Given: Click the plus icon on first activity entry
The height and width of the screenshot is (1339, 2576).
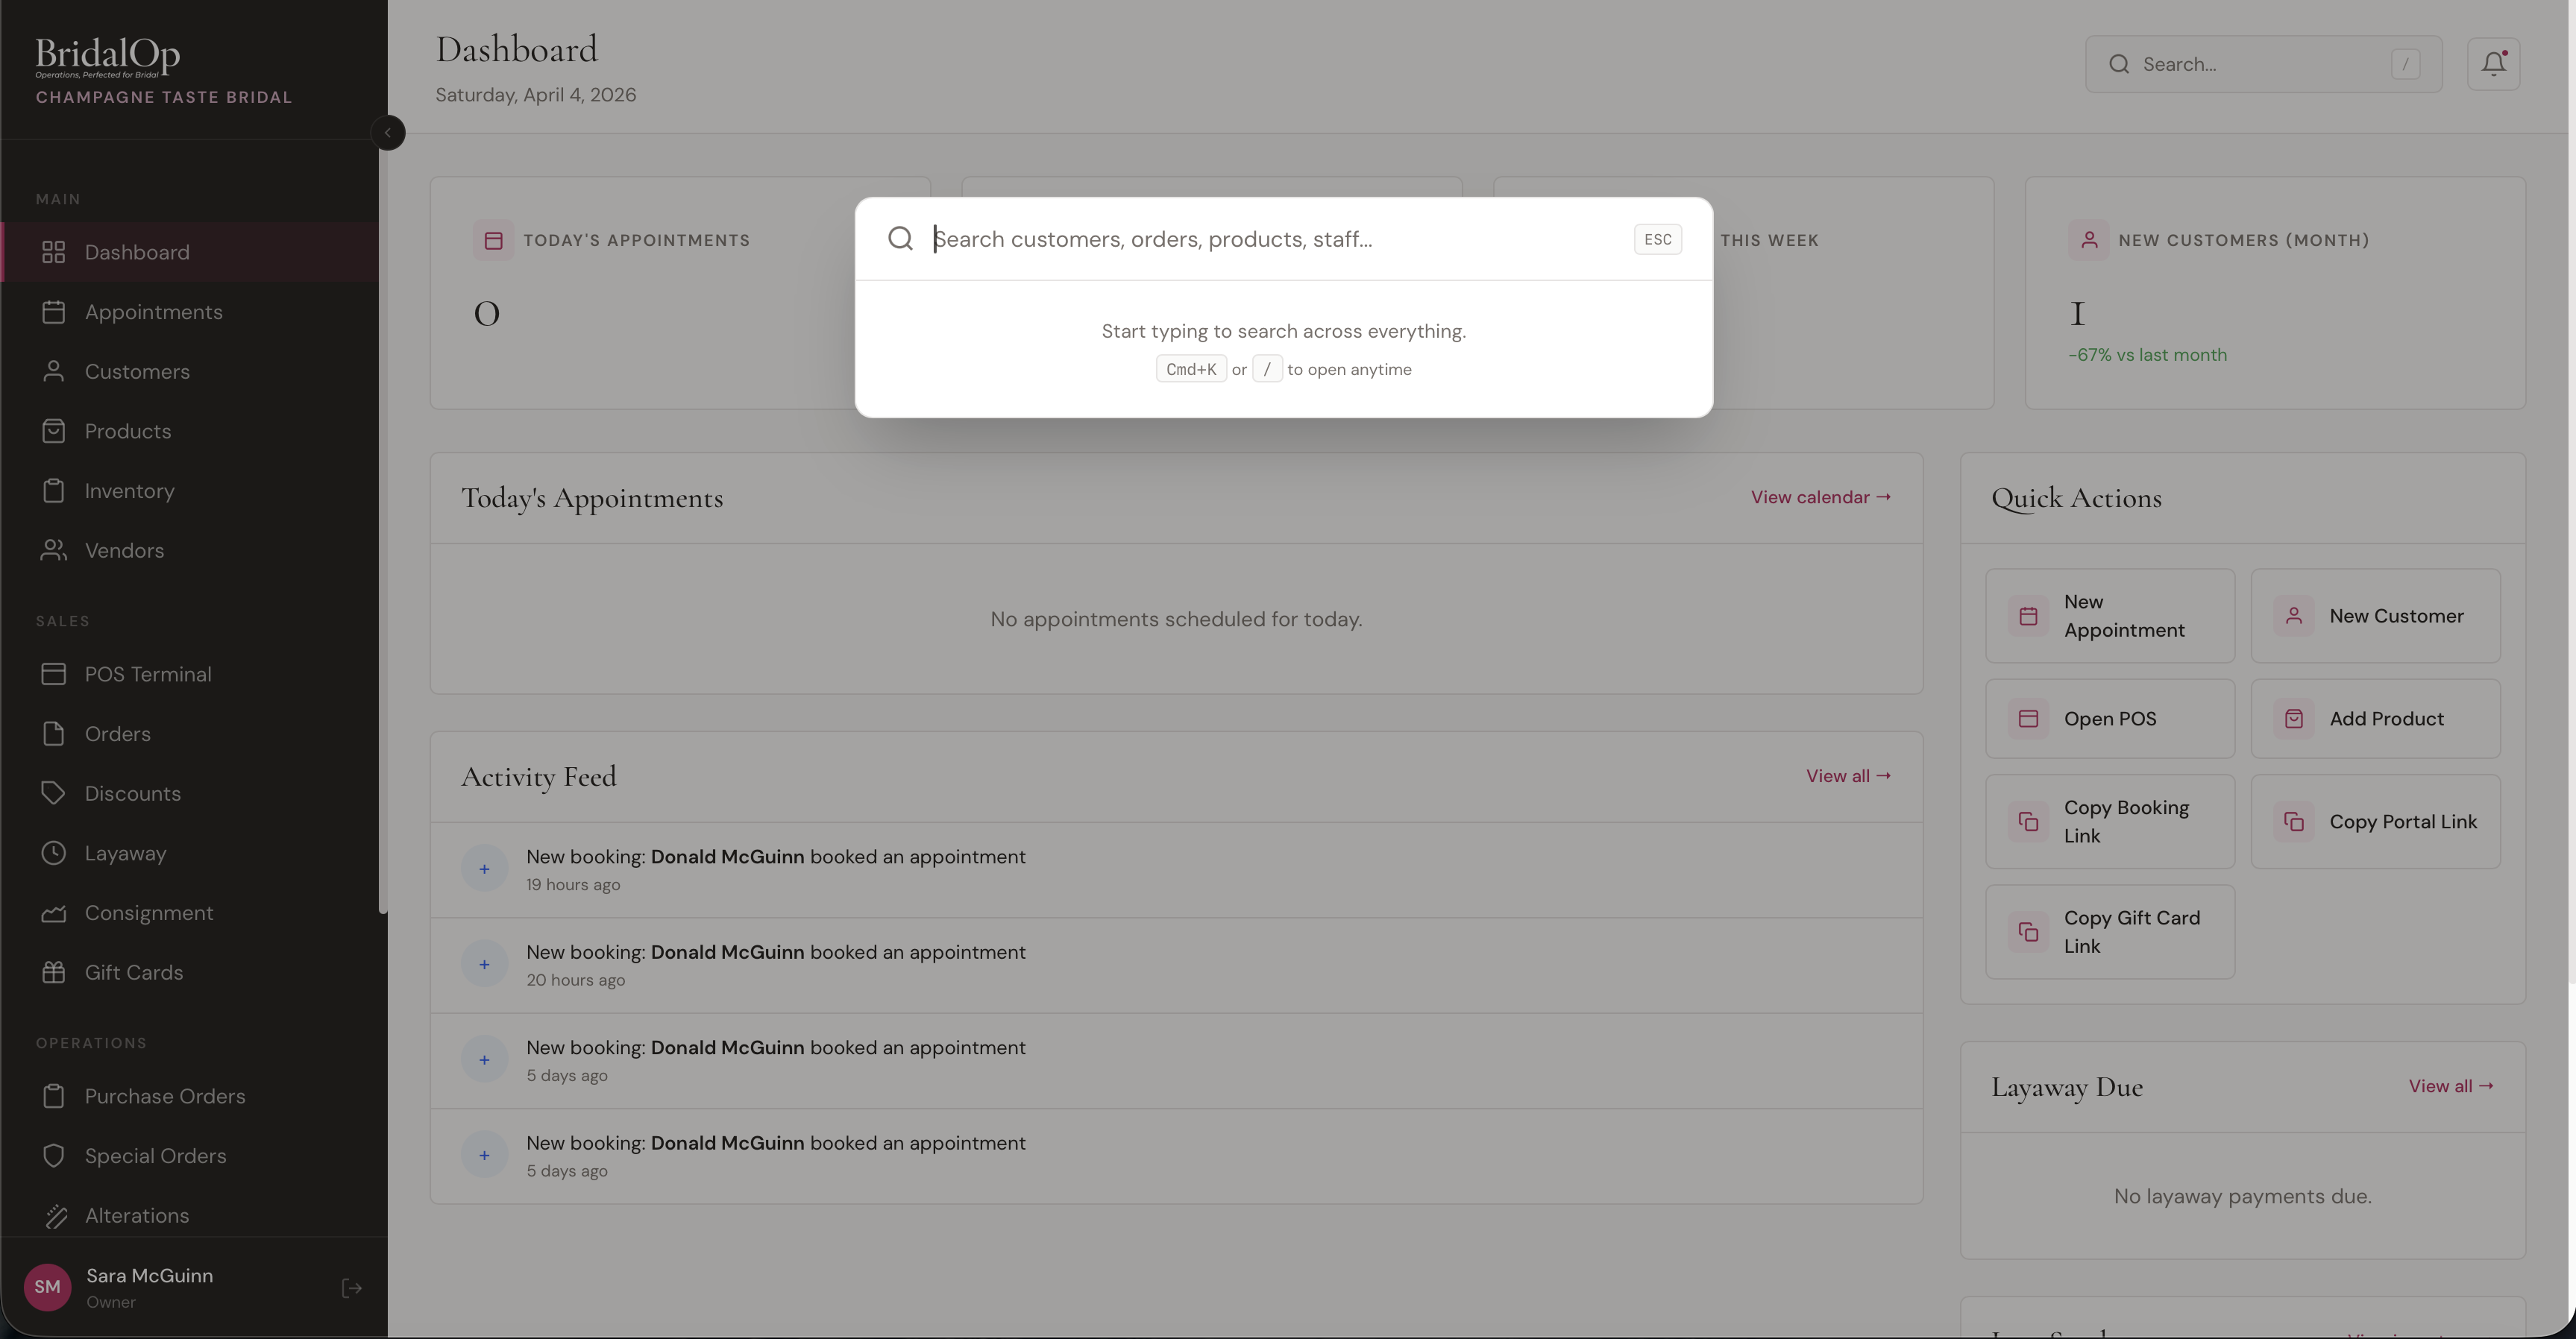Looking at the screenshot, I should tap(484, 868).
